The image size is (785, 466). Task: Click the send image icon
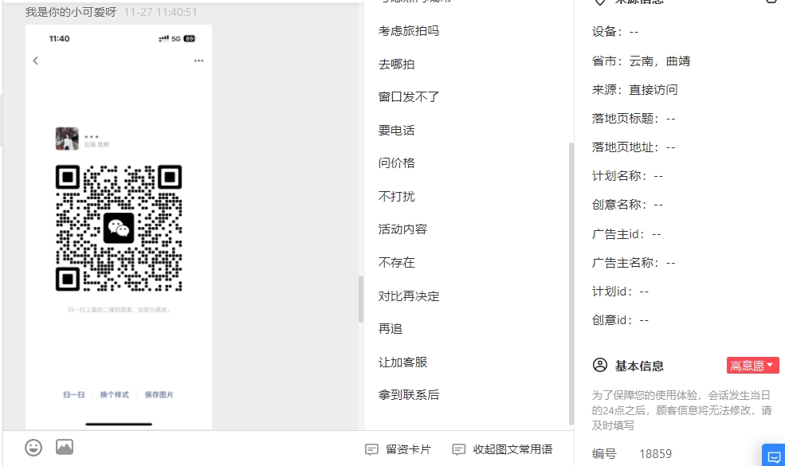point(65,447)
